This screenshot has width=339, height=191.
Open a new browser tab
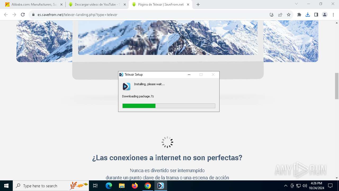(198, 5)
